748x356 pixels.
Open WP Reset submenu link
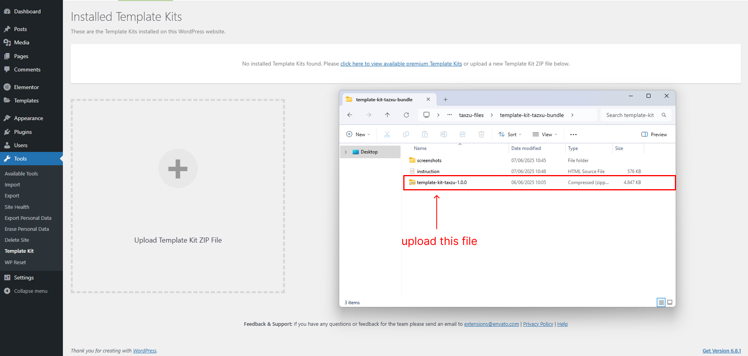point(15,262)
